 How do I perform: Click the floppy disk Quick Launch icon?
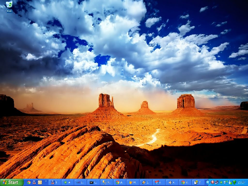tap(34, 183)
